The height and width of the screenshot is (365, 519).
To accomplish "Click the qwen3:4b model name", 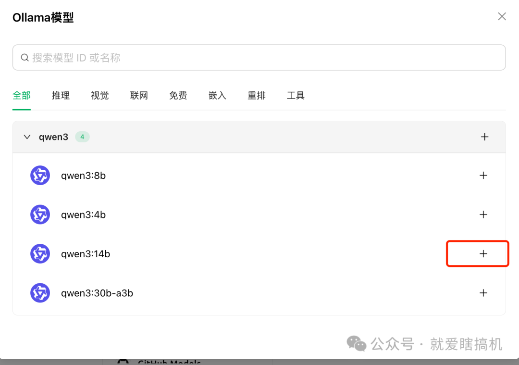I will point(84,215).
